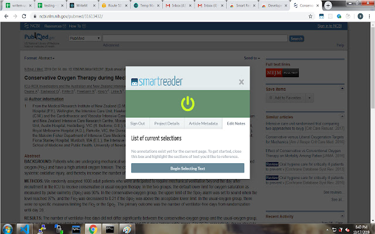Viewport: 375px width, 234px height.
Task: Open a new browser tab
Action: coord(328,5)
